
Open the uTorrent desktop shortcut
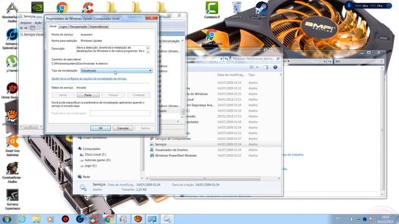[12, 63]
